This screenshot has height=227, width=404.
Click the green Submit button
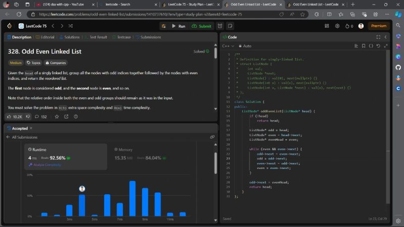(x=201, y=26)
